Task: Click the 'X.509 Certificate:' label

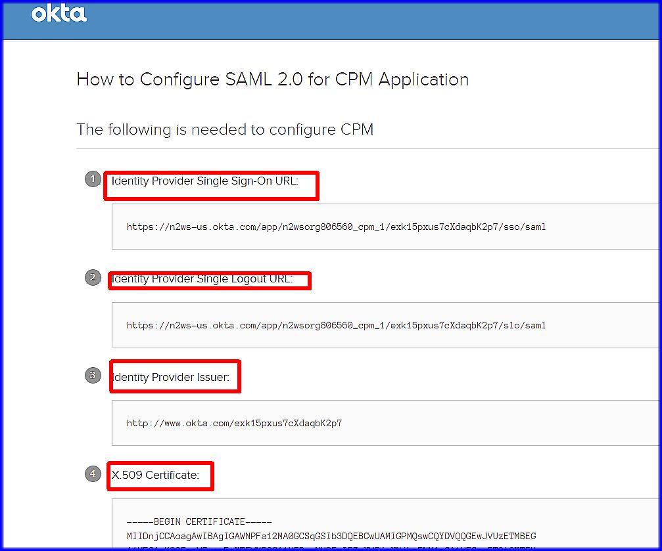Action: [155, 475]
